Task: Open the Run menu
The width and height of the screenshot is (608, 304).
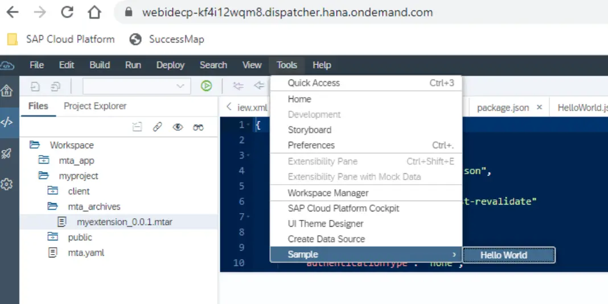Action: click(x=133, y=65)
